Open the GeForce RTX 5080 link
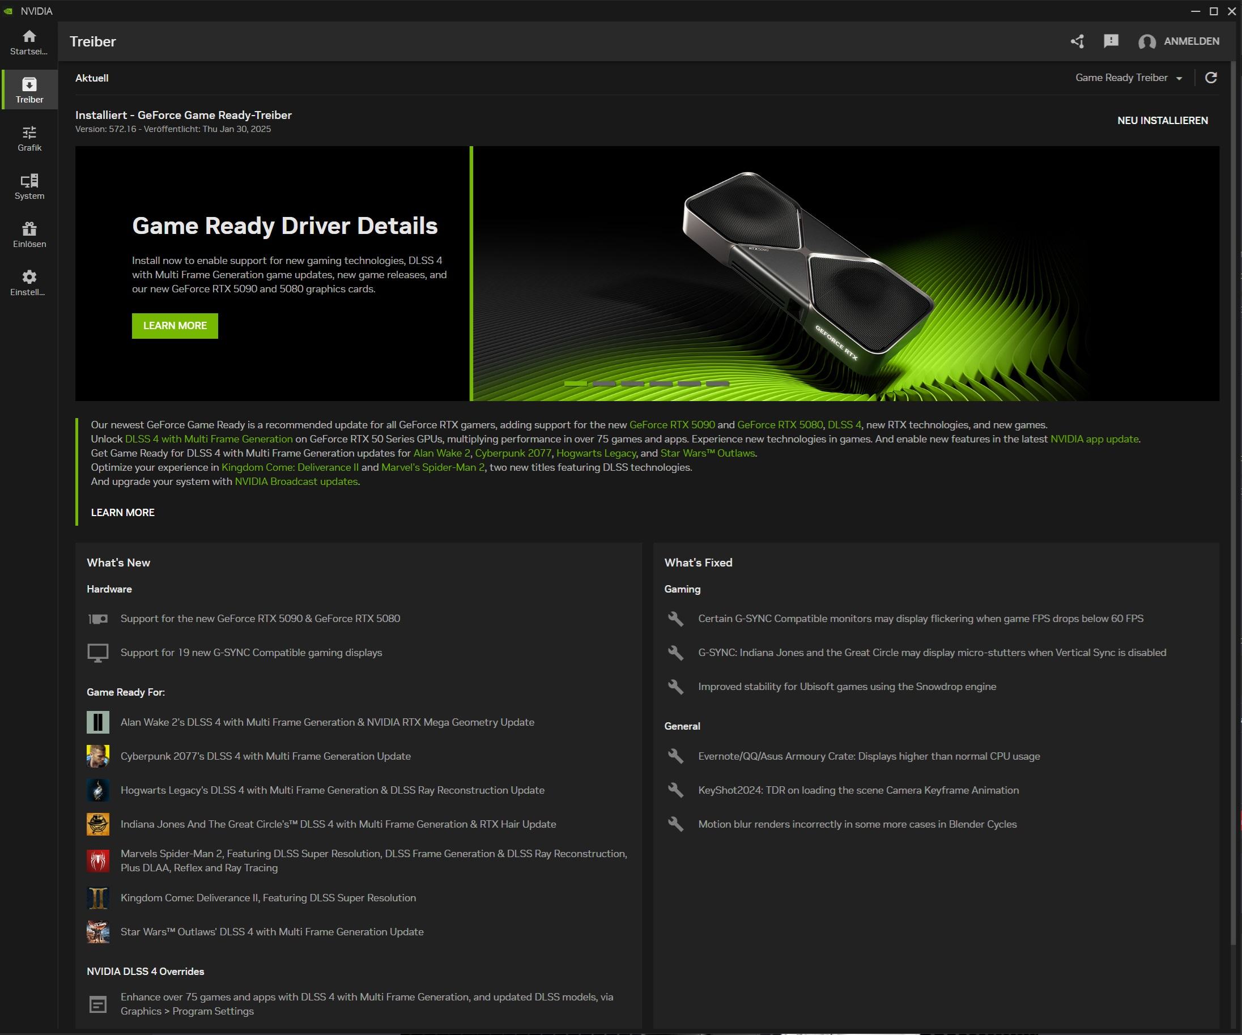This screenshot has height=1035, width=1242. pos(780,425)
